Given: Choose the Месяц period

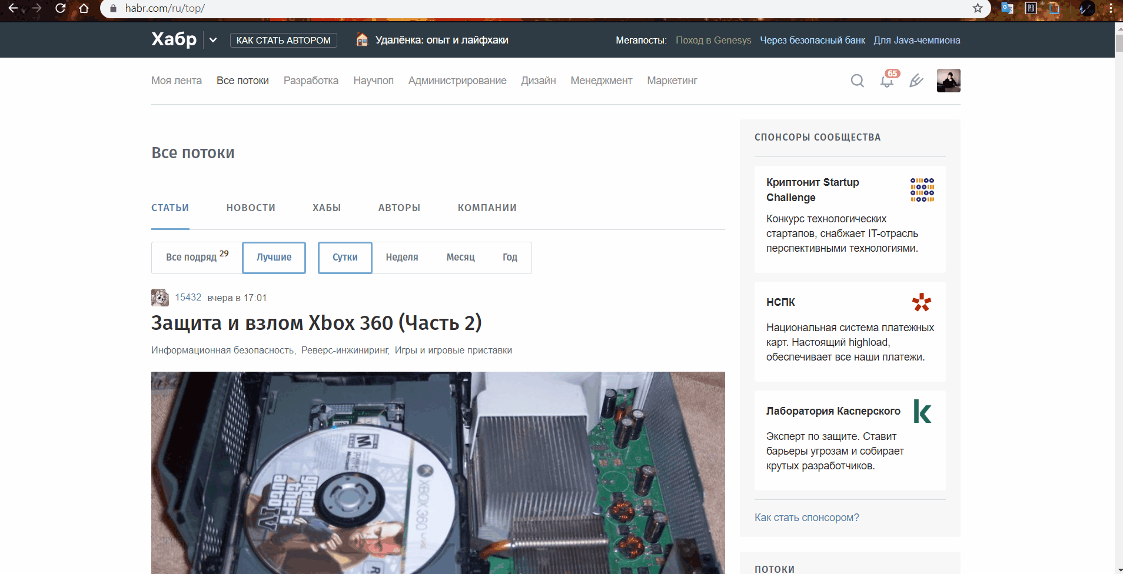Looking at the screenshot, I should click(460, 258).
